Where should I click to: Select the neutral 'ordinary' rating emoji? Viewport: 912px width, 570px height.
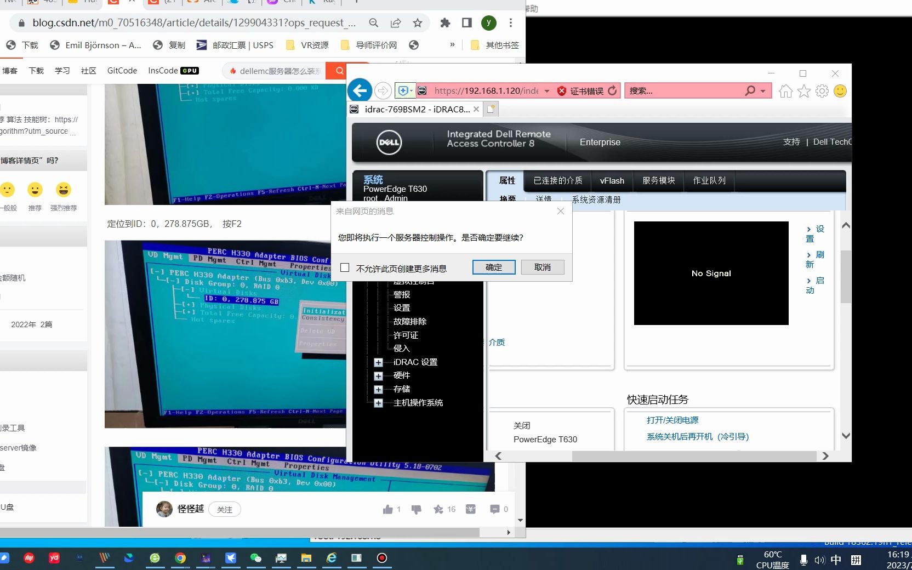pyautogui.click(x=7, y=190)
